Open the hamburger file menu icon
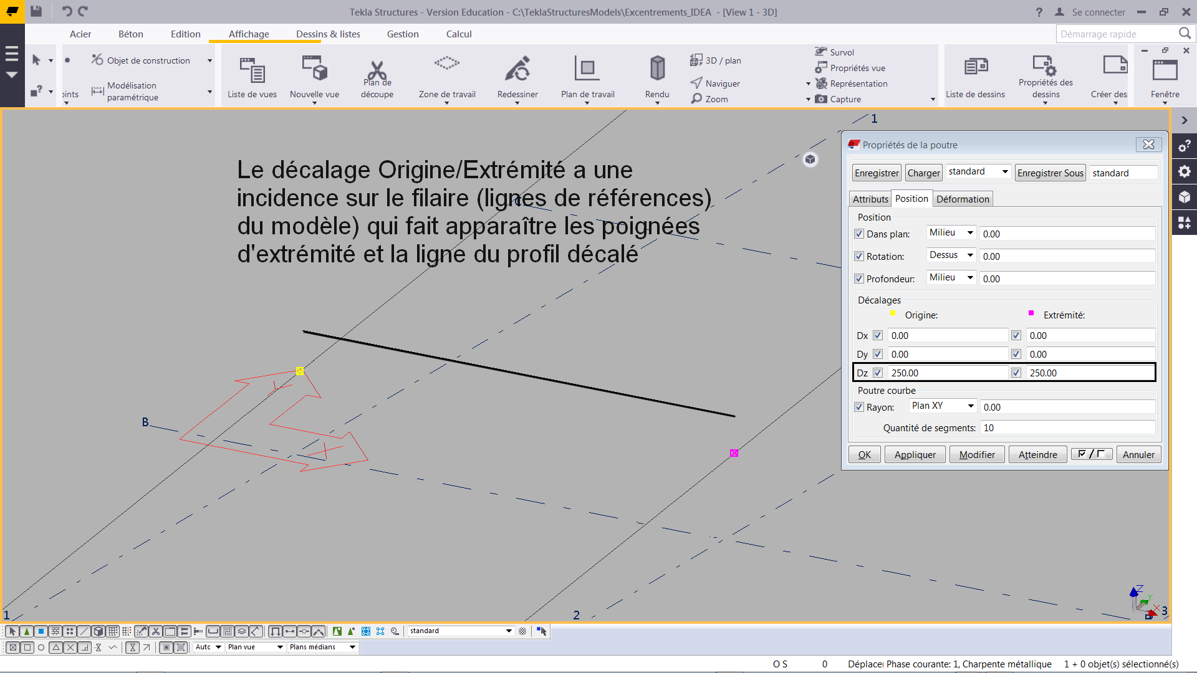Viewport: 1197px width, 673px height. [12, 54]
